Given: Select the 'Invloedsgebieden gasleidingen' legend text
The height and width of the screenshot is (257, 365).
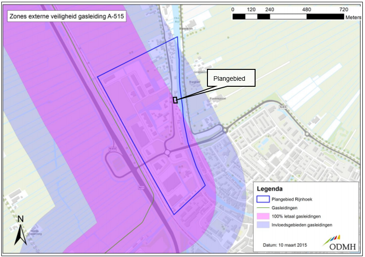Looking at the screenshot, I should [x=302, y=225].
